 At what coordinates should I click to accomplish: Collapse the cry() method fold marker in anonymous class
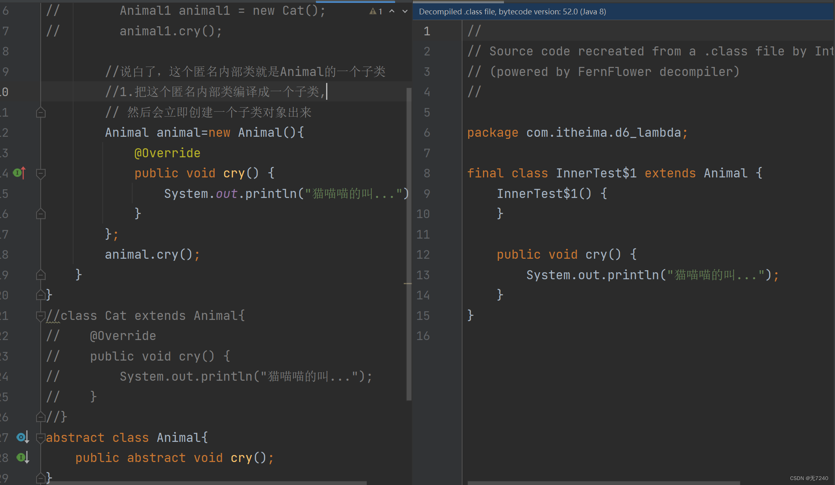(41, 173)
